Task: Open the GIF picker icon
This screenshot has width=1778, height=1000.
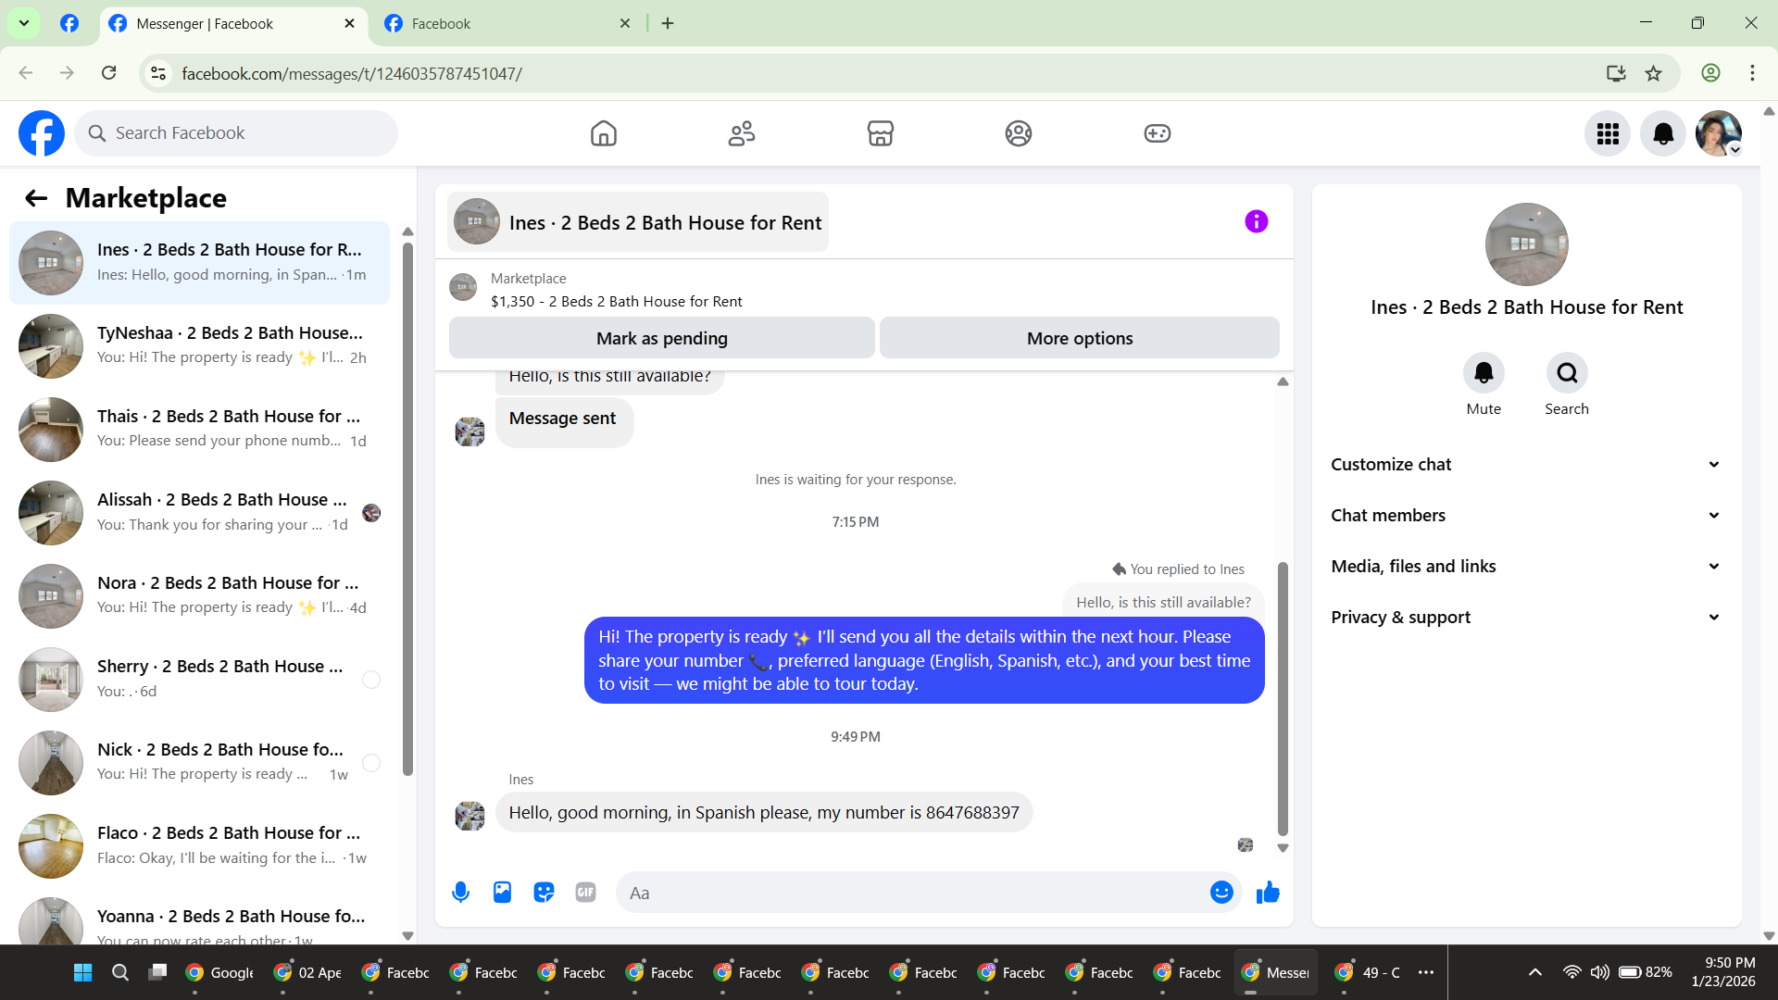Action: [x=585, y=893]
